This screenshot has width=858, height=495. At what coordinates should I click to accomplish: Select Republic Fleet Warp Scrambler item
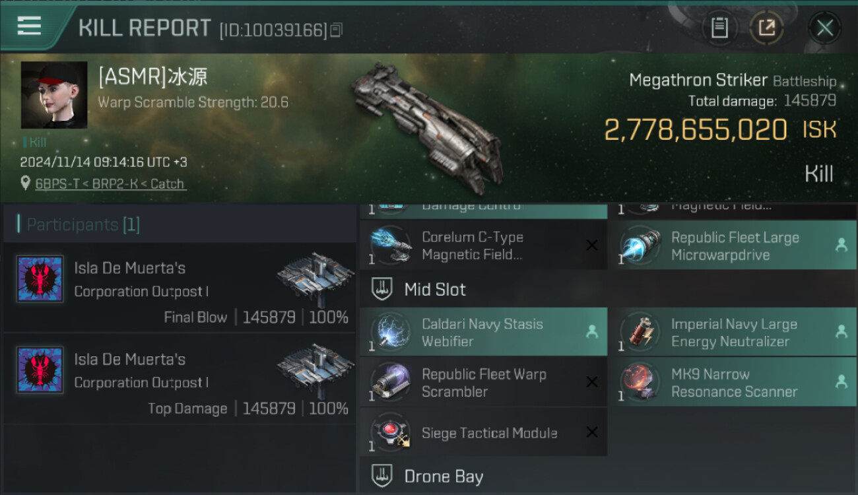click(x=483, y=382)
